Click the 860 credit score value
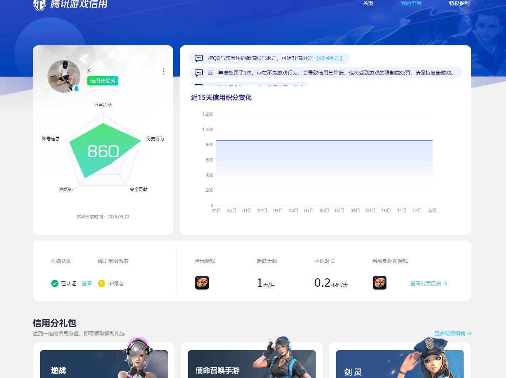This screenshot has width=506, height=378. tap(103, 151)
